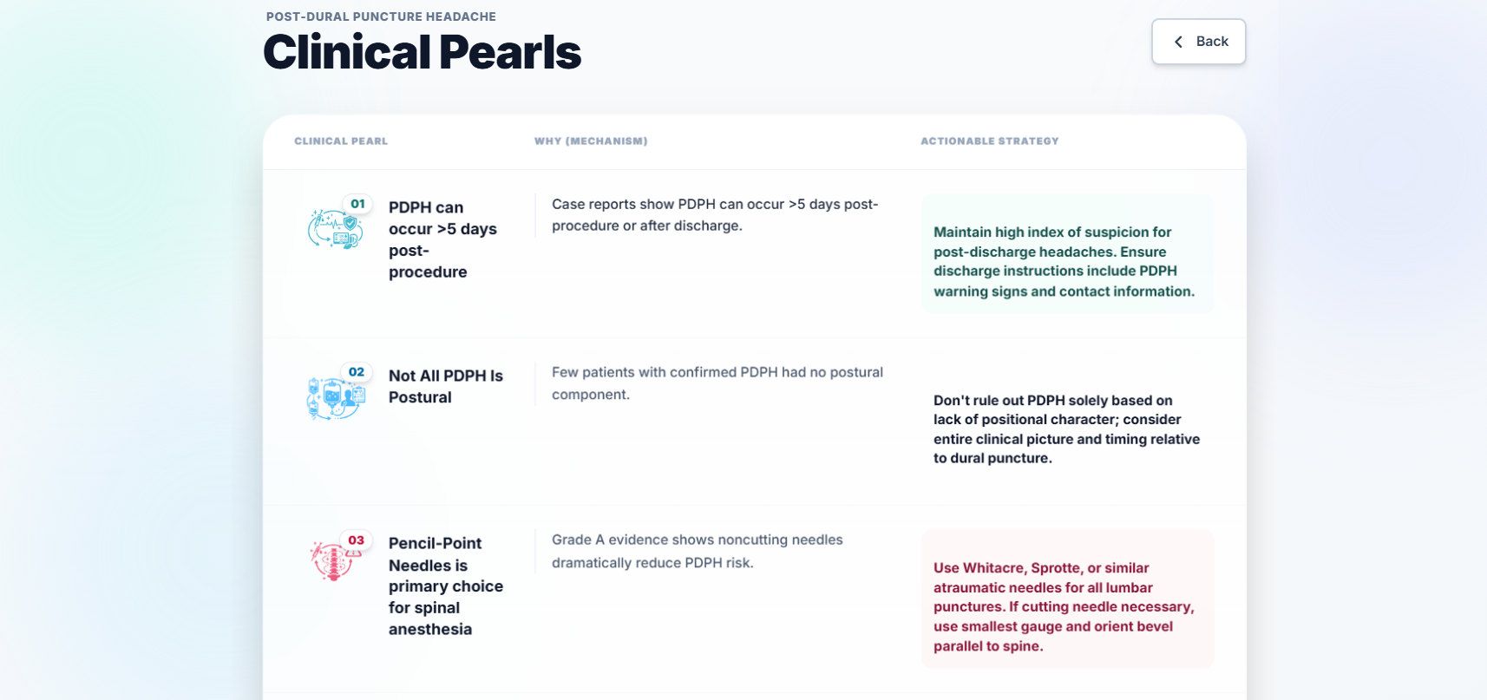The image size is (1487, 700).
Task: Click the Grade A evidence mechanism text
Action: pos(698,552)
